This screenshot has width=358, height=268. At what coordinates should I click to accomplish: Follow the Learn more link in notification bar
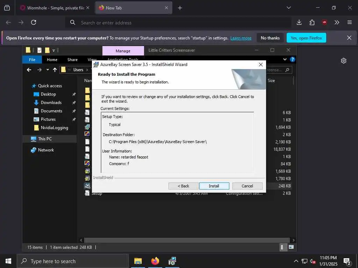tap(241, 38)
